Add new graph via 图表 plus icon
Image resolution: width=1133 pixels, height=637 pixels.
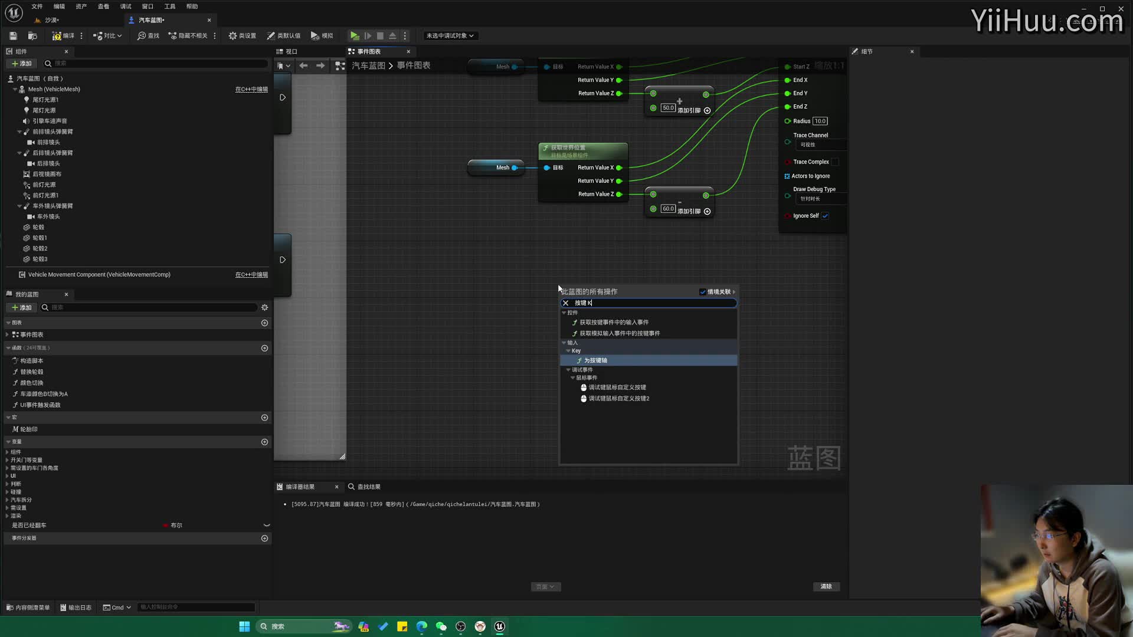click(x=264, y=323)
